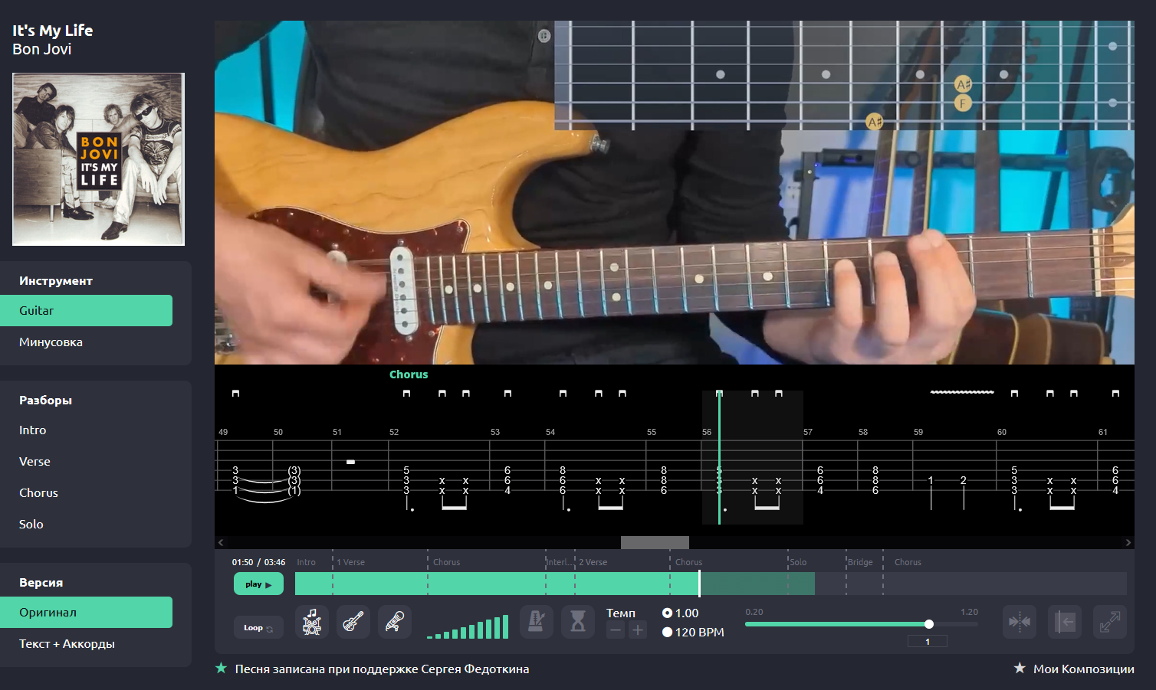Click the F note marker on the fretboard diagram
Viewport: 1156px width, 690px height.
963,103
